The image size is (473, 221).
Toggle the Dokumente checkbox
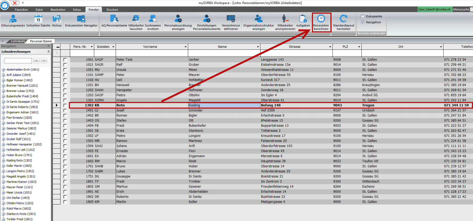(363, 16)
